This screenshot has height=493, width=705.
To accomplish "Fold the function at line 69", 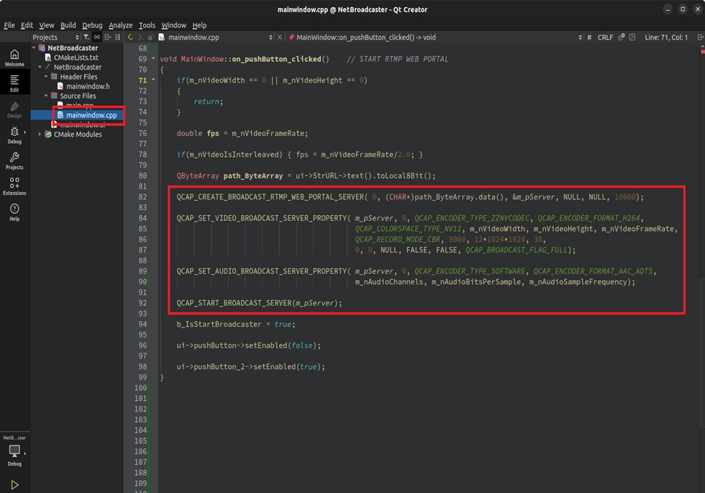I will [153, 58].
